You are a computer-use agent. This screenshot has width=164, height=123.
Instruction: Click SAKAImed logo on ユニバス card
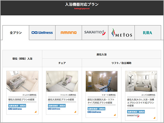click(x=133, y=116)
